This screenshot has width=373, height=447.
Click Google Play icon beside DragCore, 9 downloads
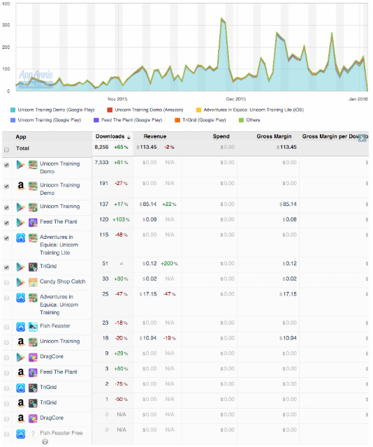[x=20, y=357]
